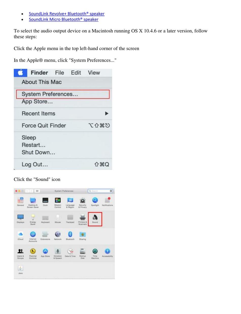
Task: Choose App Store... menu entry
Action: pos(37,102)
